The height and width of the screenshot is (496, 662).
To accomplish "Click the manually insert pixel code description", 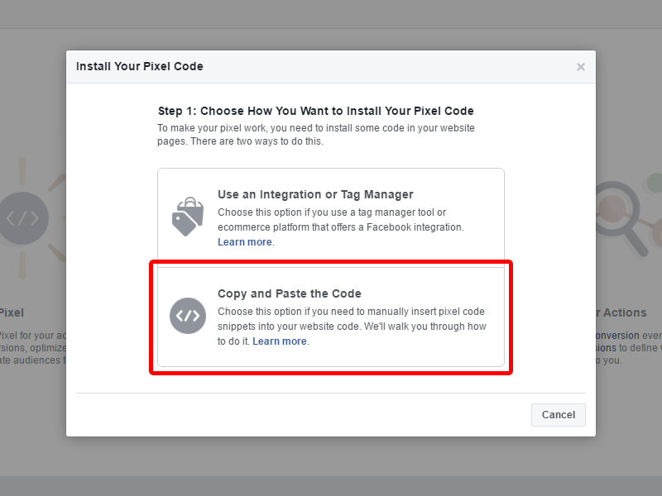I will (352, 327).
